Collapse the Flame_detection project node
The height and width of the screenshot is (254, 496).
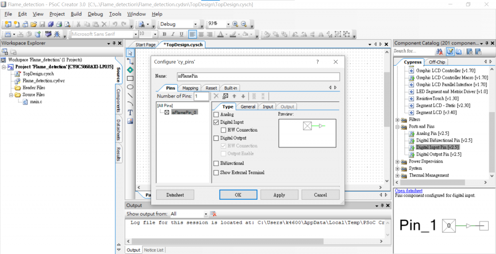click(4, 67)
